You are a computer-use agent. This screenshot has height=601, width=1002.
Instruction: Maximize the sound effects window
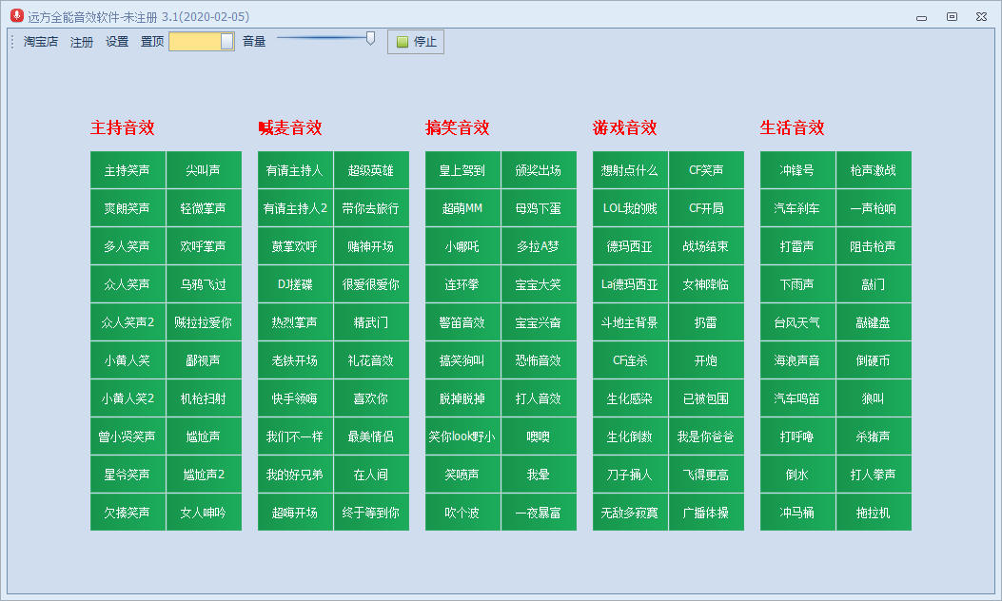[x=952, y=16]
